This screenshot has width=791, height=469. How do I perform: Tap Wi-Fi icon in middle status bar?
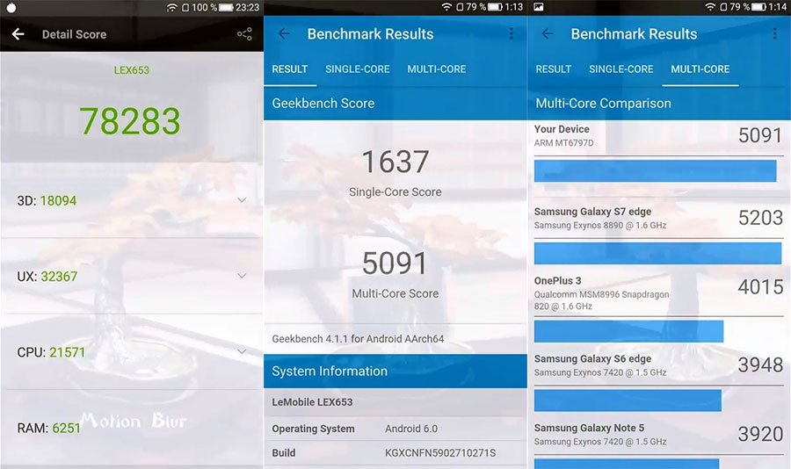click(x=446, y=7)
